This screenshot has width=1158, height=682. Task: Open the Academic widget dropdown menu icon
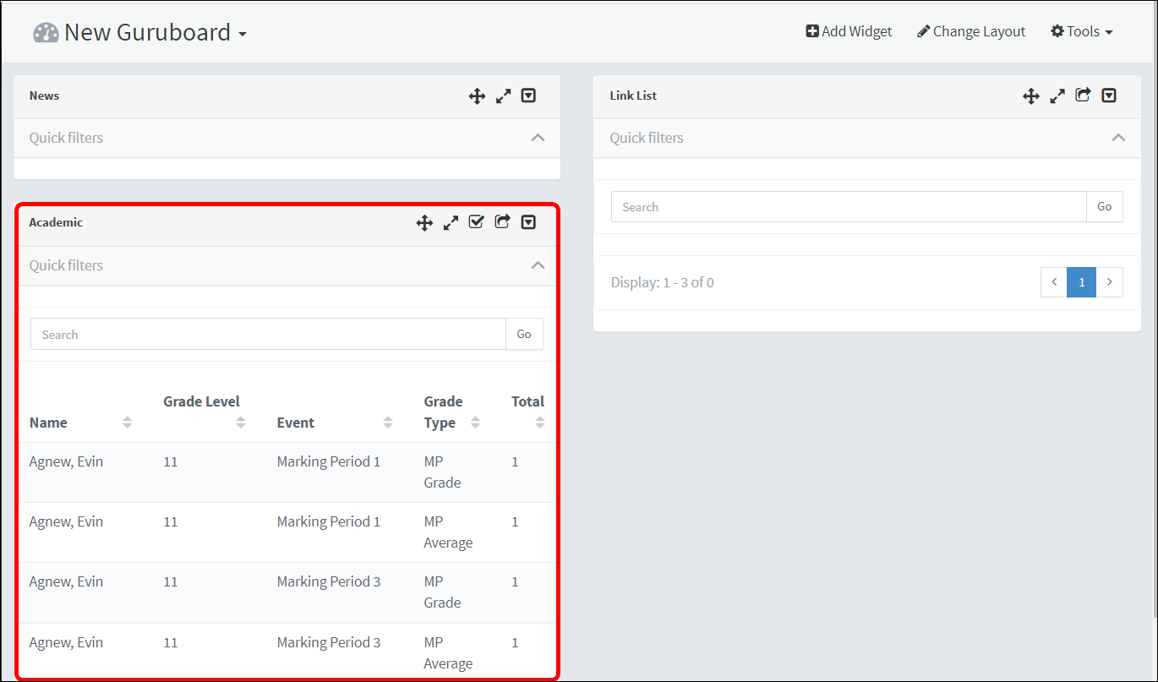[x=528, y=223]
